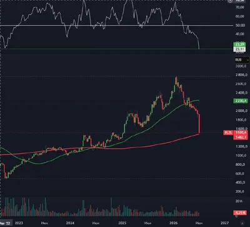Click the 2023 label on the time axis

point(19,223)
